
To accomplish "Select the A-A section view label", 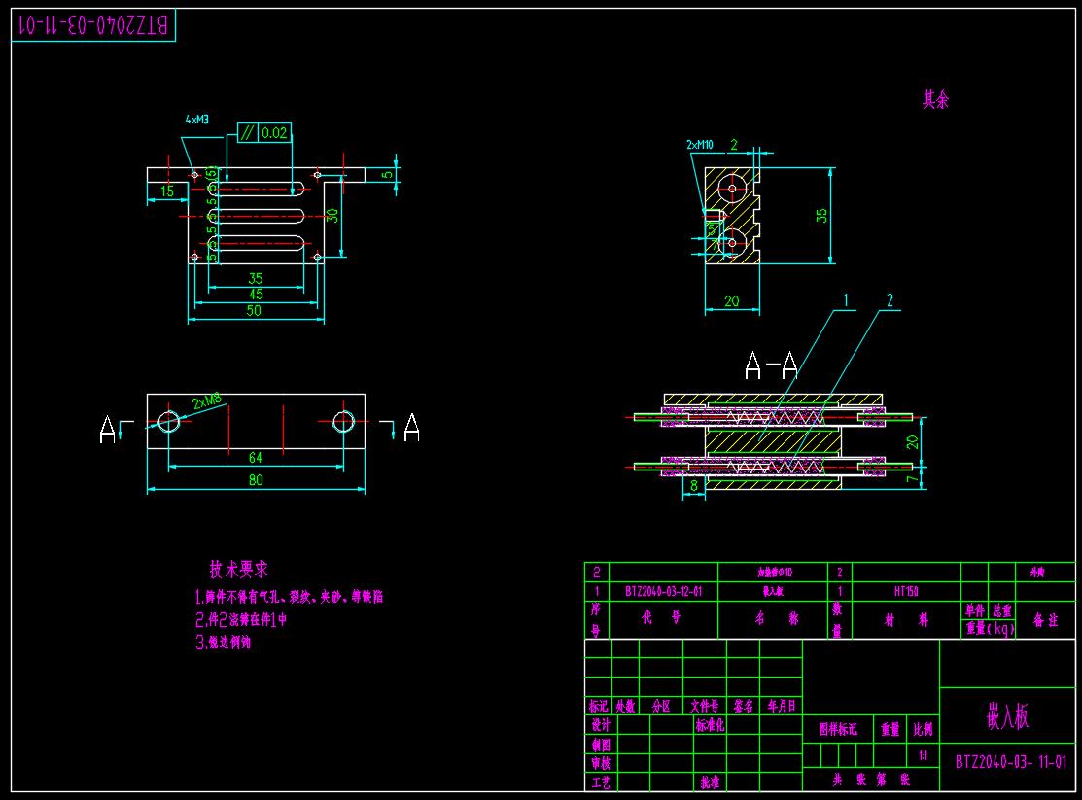I will [x=771, y=365].
